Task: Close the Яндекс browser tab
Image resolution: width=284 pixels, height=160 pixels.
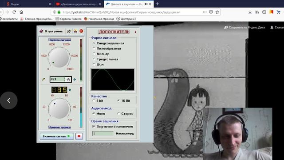Action: pos(50,4)
